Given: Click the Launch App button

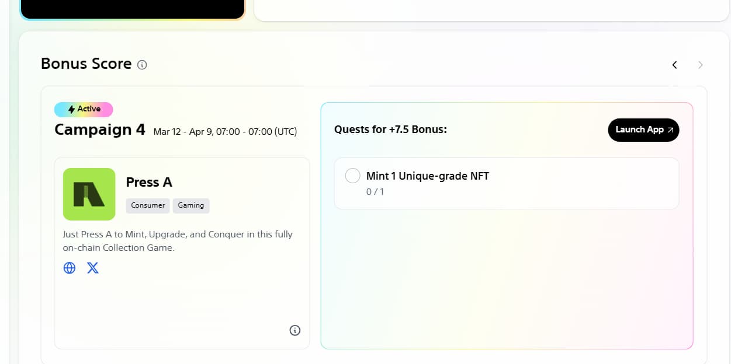Looking at the screenshot, I should point(643,129).
